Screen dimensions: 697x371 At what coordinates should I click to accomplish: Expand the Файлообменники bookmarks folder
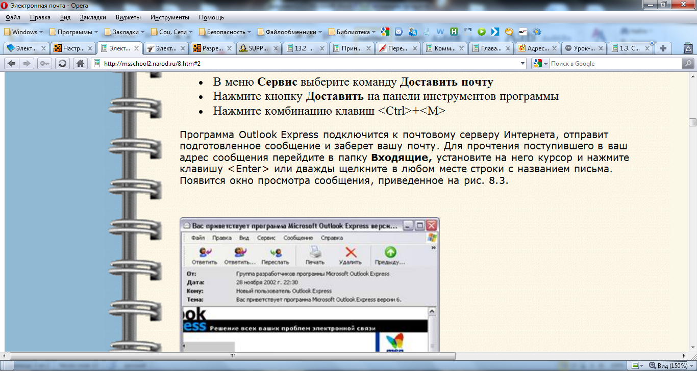(290, 32)
